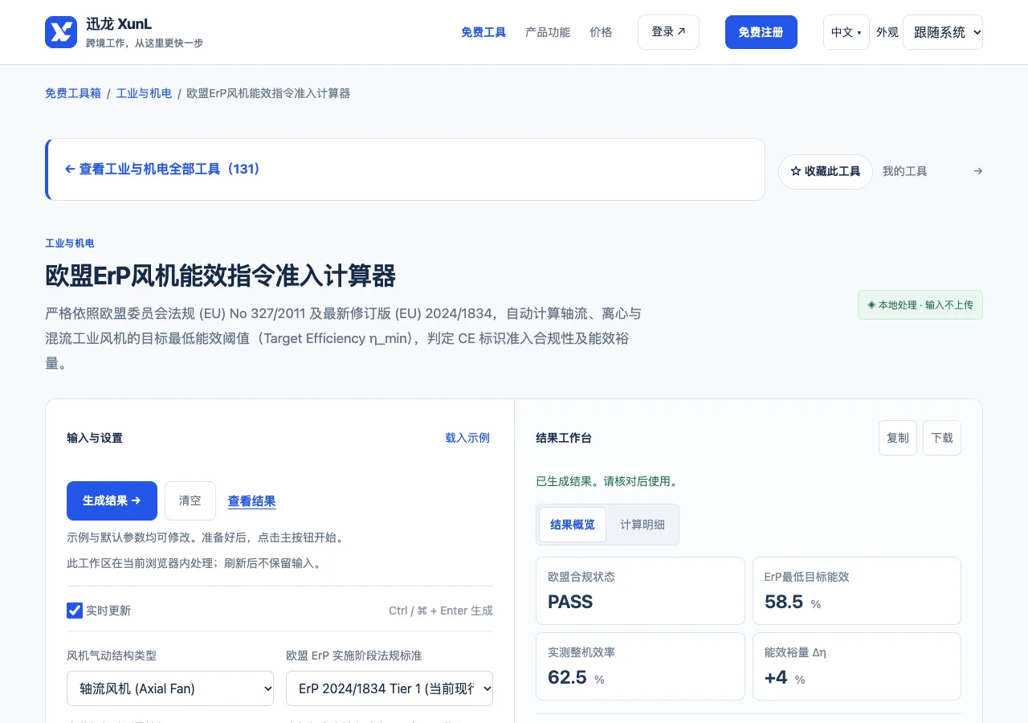Open the 欧盟 ErP 实施阶段法规标准 dropdown
This screenshot has width=1028, height=723.
pyautogui.click(x=390, y=688)
